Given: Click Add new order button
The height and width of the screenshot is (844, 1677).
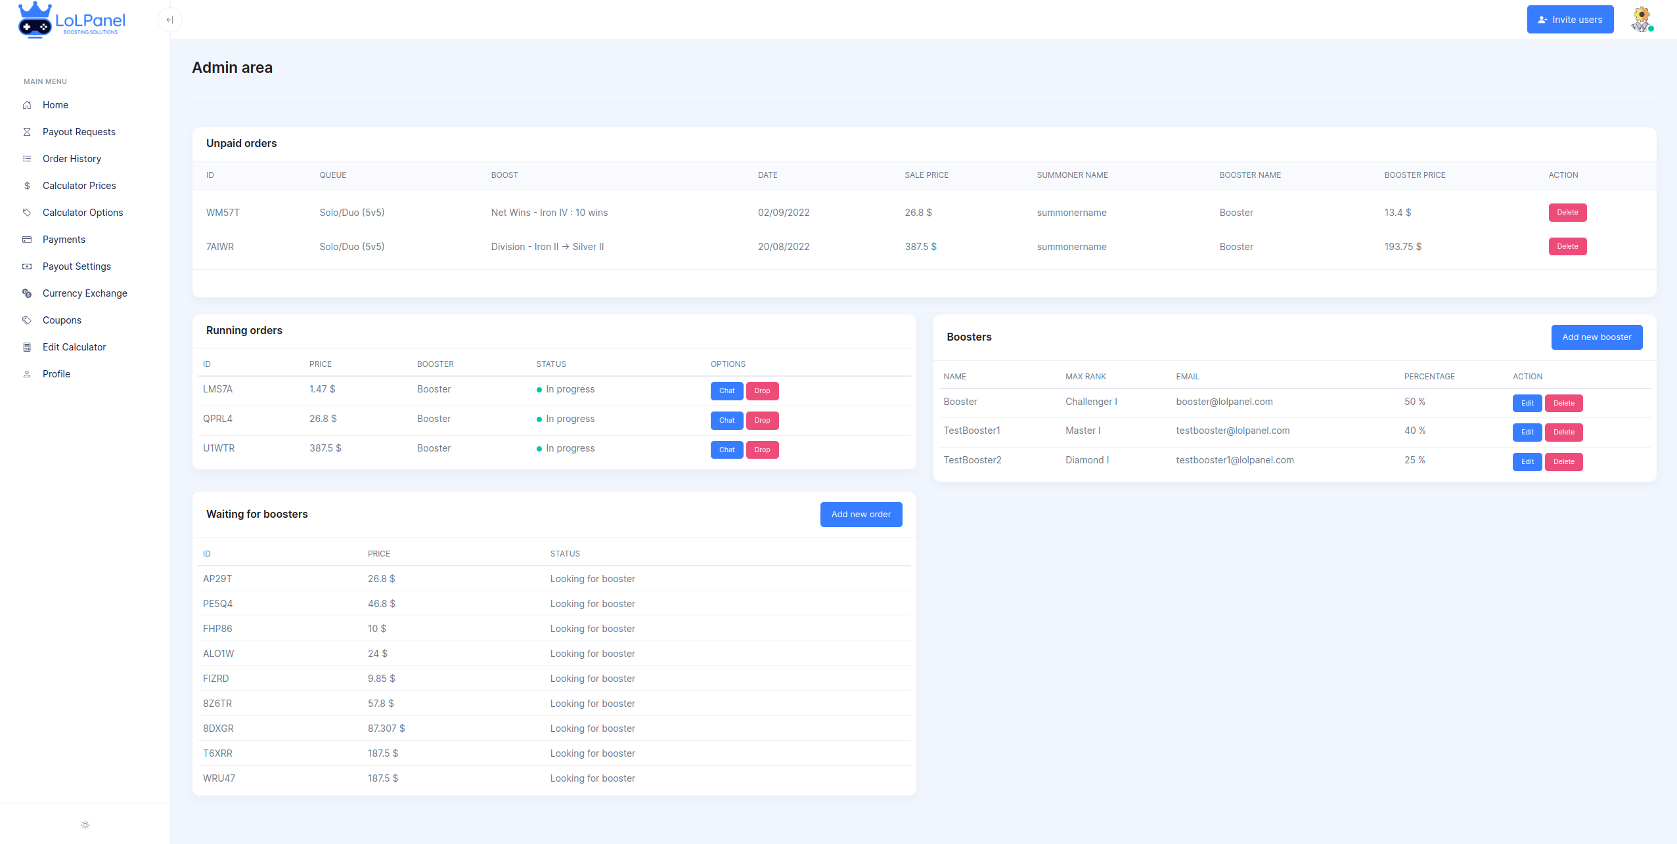Looking at the screenshot, I should (861, 515).
